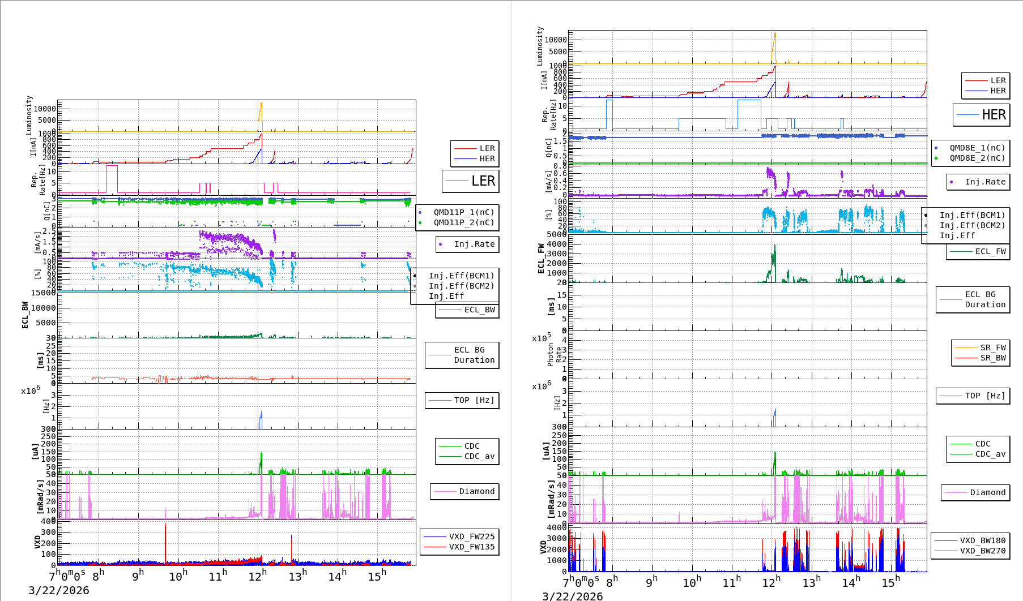Click Inj.Eff(BCM1) legend entry in right panel
This screenshot has height=601, width=1023.
[972, 215]
